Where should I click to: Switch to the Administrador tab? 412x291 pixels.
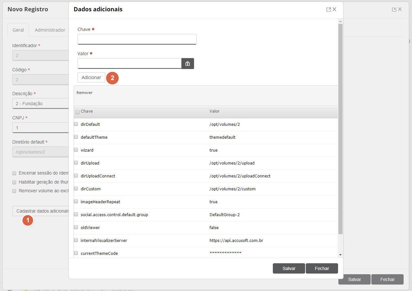(50, 30)
